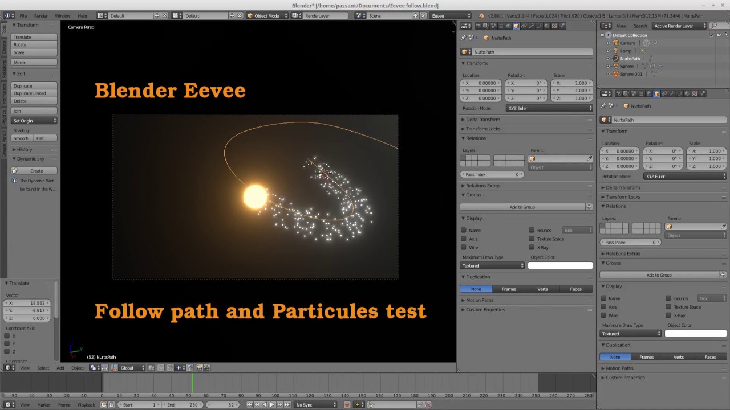Screen dimensions: 730x410
Task: Adjust Pass Index slider in middle panel
Action: 491,174
